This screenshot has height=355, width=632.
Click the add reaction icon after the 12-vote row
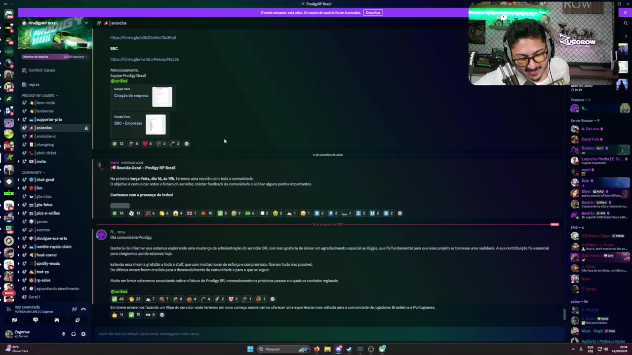(186, 143)
